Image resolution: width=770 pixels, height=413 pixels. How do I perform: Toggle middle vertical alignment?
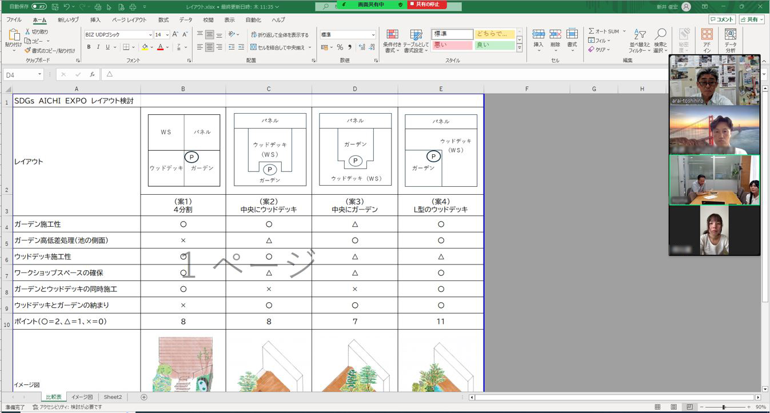[x=210, y=34]
